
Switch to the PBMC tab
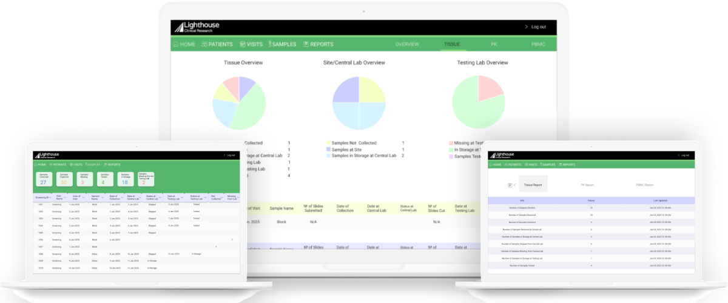pos(538,44)
